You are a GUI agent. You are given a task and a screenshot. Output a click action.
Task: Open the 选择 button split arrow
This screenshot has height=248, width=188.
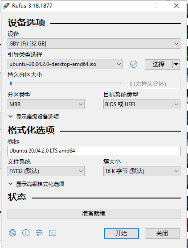coord(176,64)
